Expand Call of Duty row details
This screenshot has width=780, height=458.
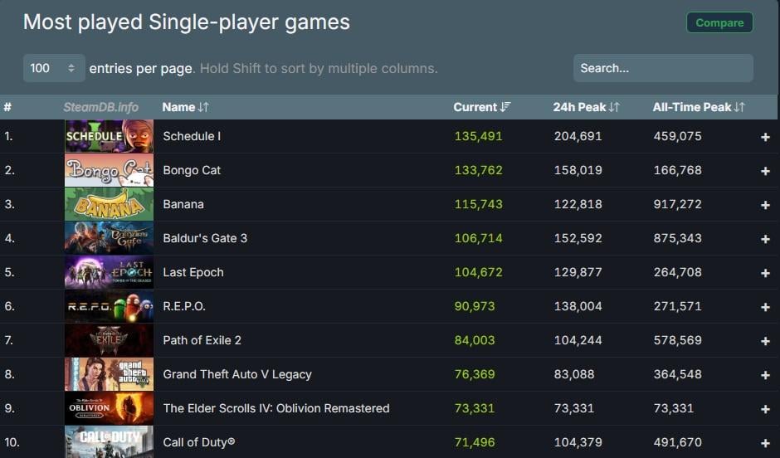[765, 443]
